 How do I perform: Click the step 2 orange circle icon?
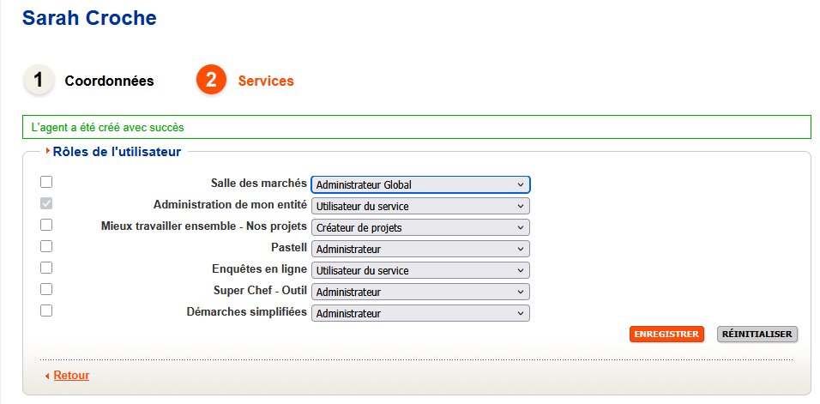[x=211, y=80]
